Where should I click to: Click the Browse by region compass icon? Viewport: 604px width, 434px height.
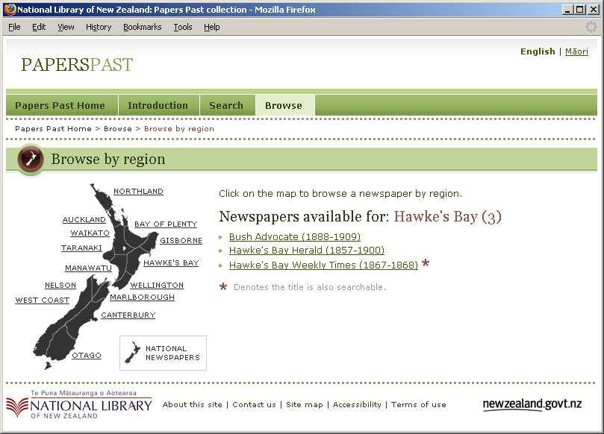point(31,159)
